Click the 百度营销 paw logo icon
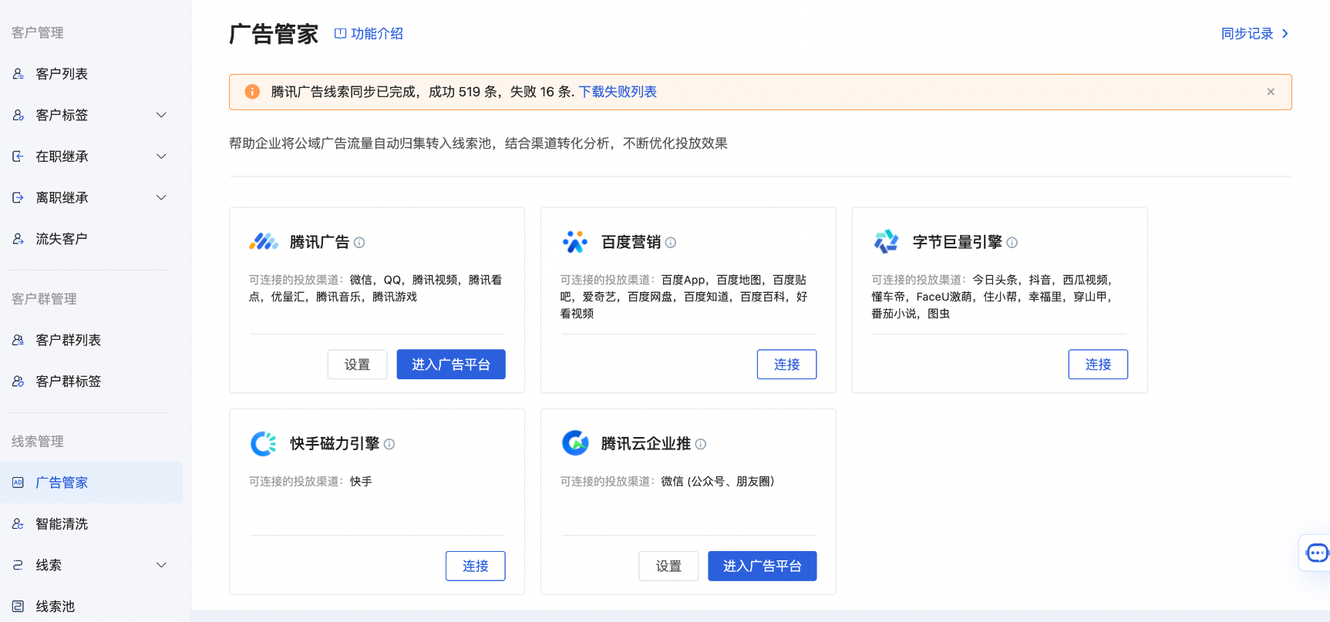Screen dimensions: 1330x622 575,242
